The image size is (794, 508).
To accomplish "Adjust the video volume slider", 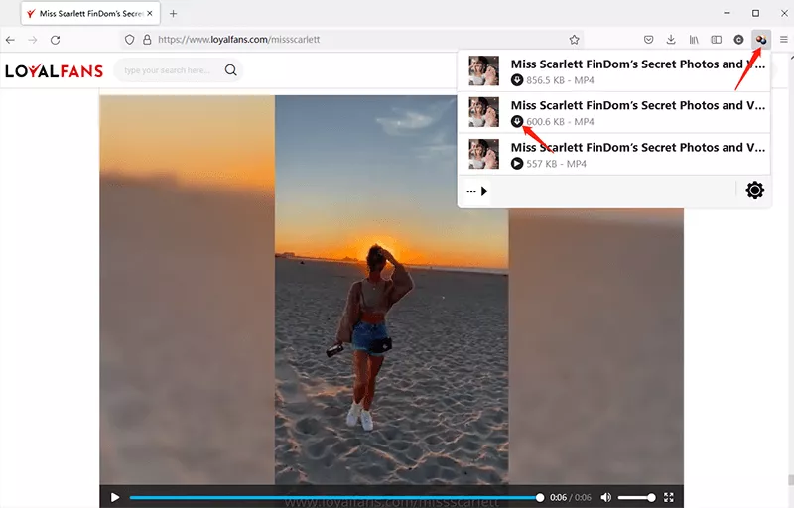I will point(636,498).
